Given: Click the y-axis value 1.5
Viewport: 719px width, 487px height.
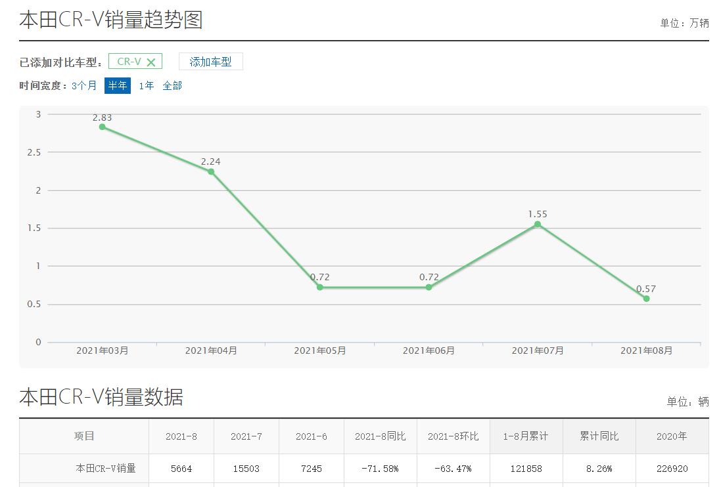Looking at the screenshot, I should point(34,228).
